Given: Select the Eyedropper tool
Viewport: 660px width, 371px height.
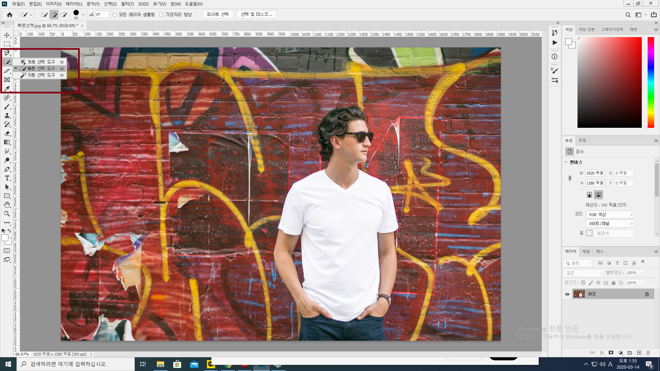Looking at the screenshot, I should (7, 89).
